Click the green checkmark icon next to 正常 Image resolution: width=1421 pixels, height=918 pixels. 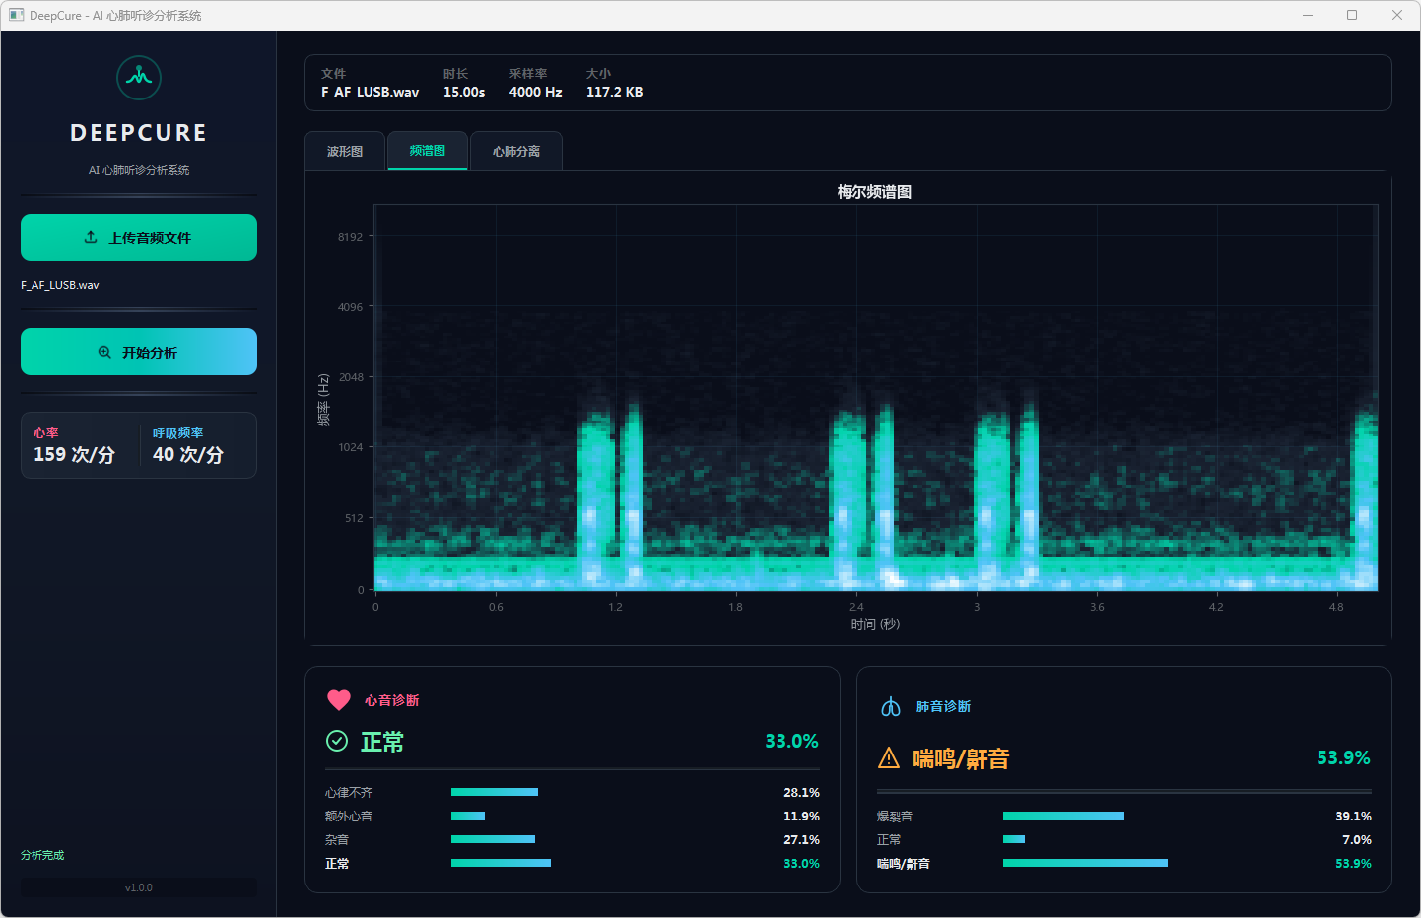pos(337,742)
